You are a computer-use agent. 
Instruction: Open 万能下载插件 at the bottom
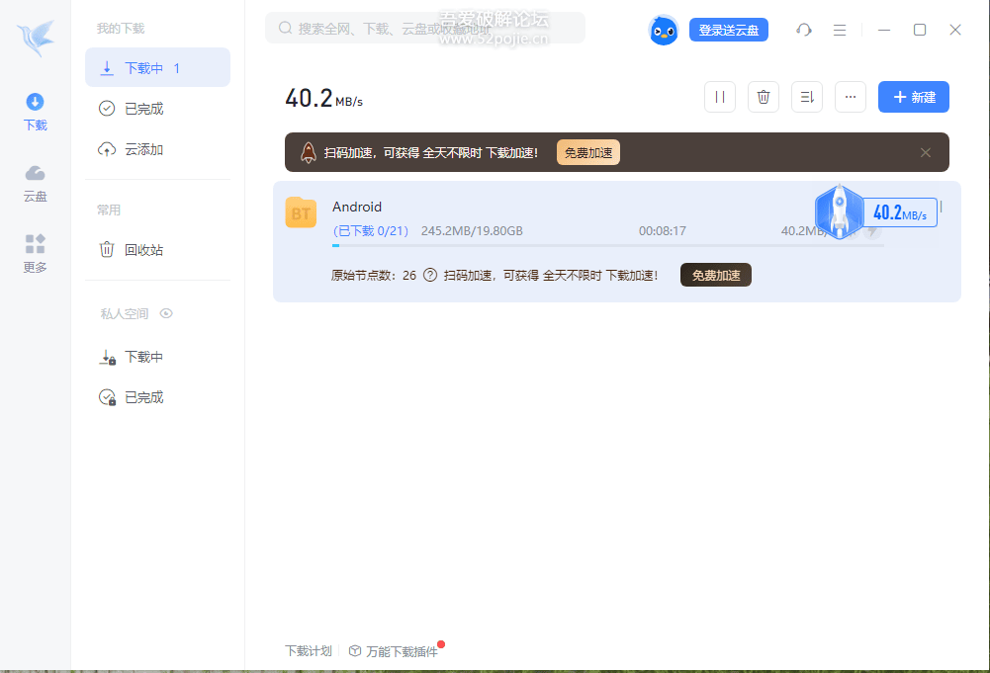[395, 650]
